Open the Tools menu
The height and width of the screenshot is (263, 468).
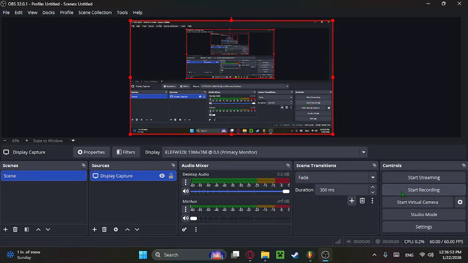pos(122,12)
